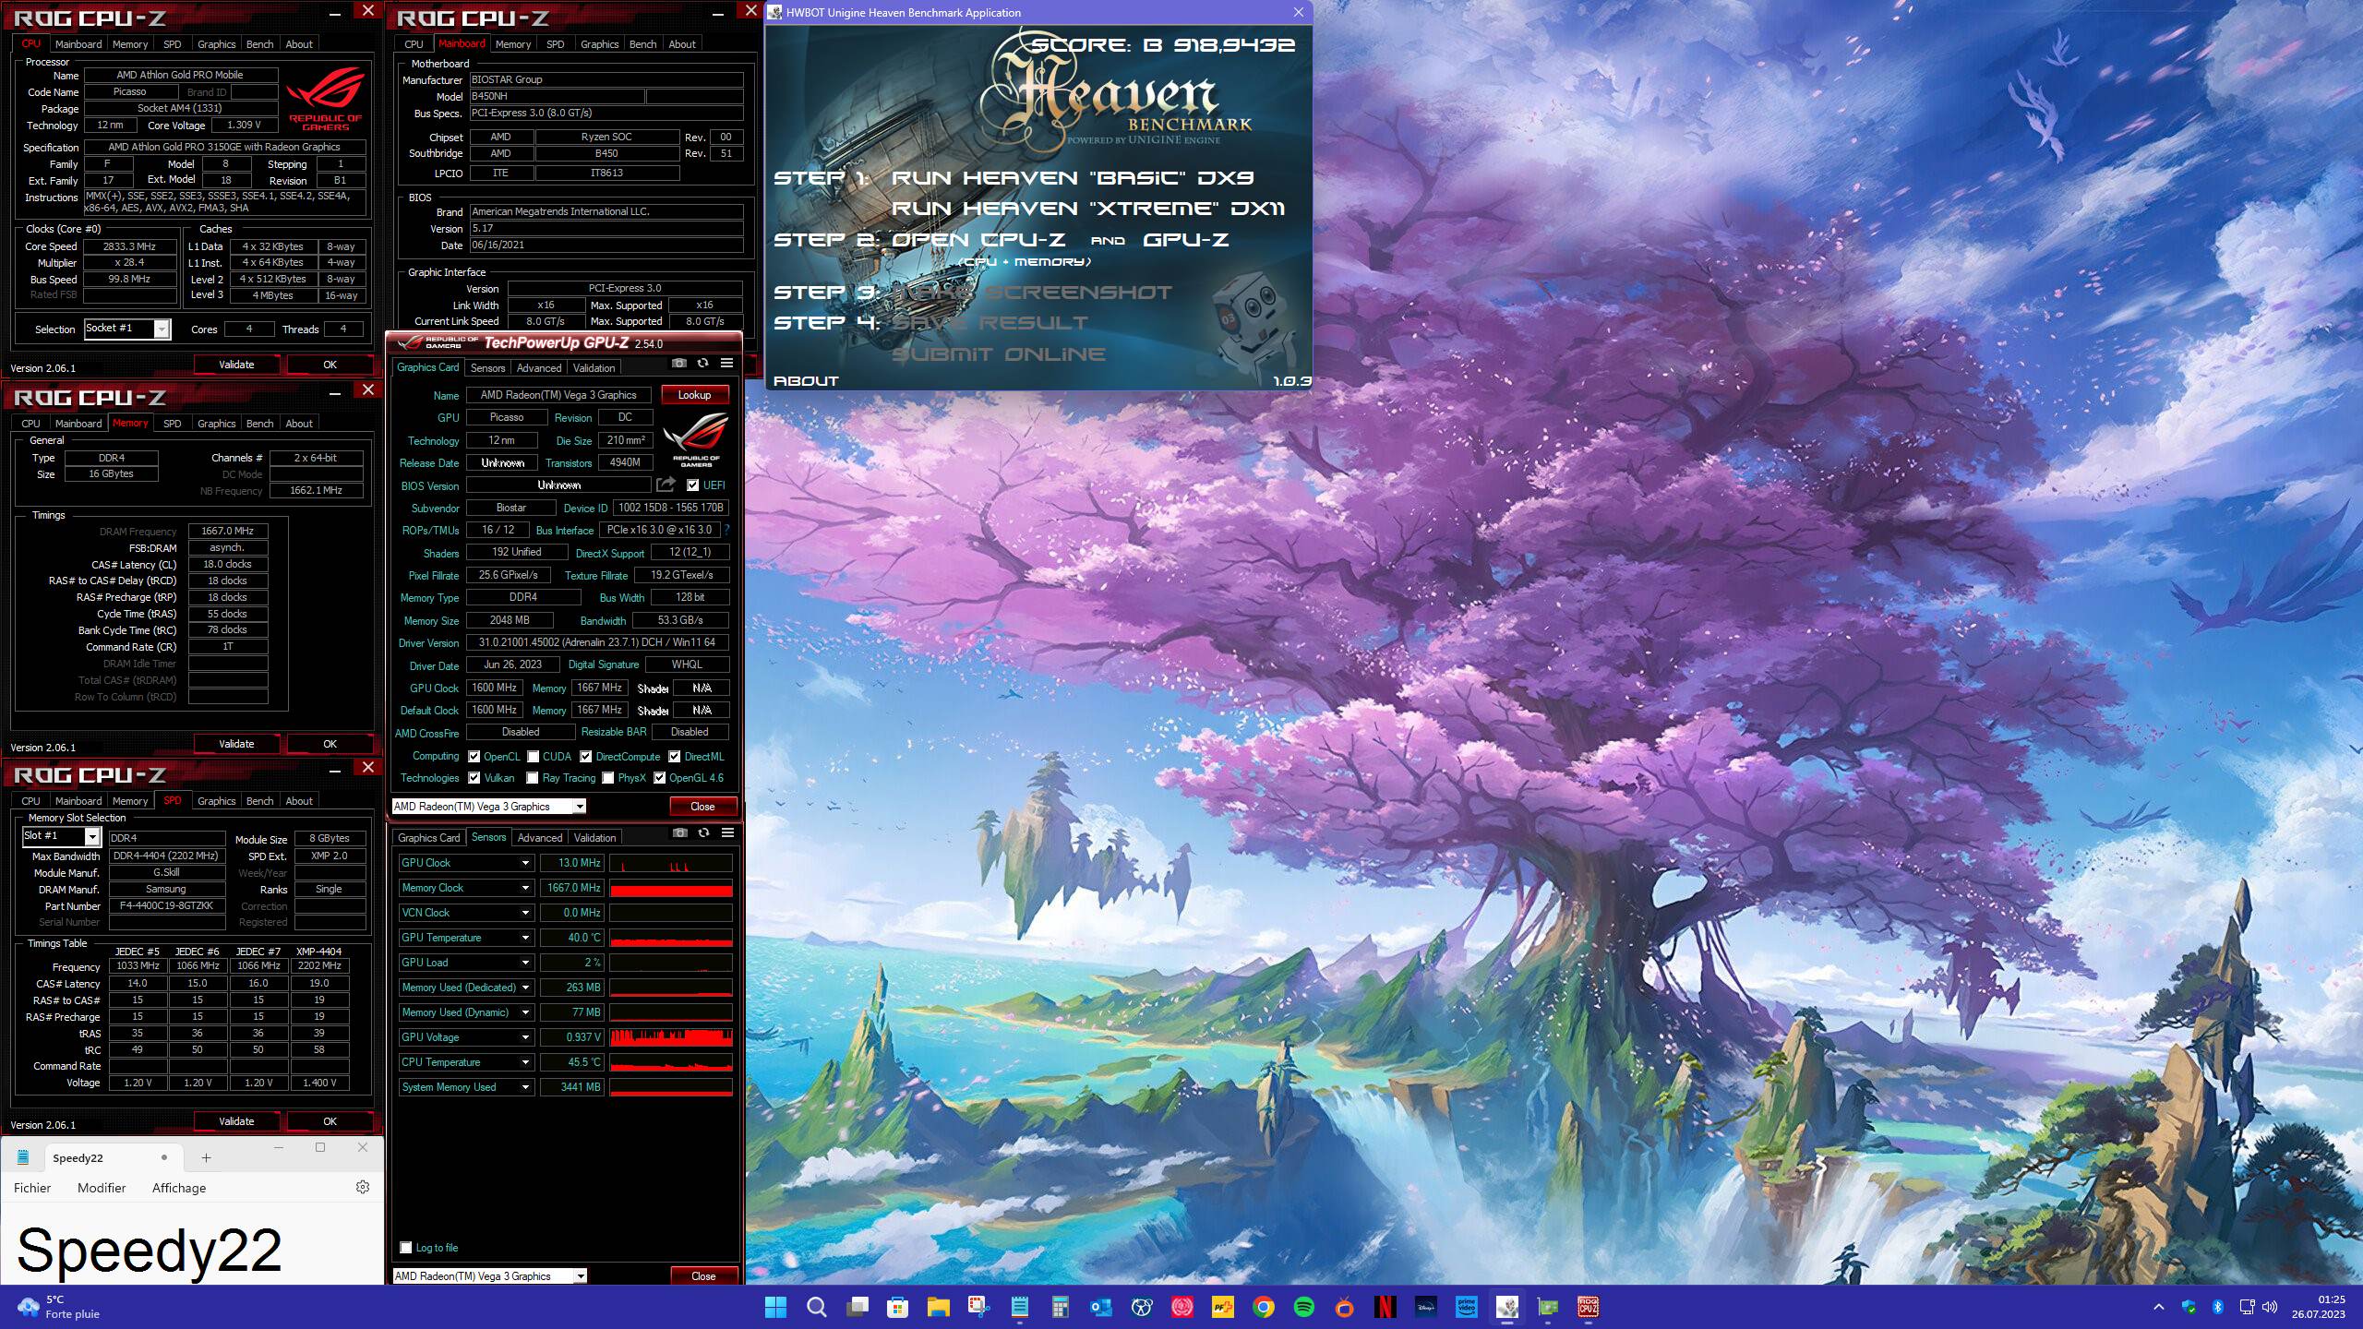This screenshot has width=2363, height=1329.
Task: Open Netflix from taskbar
Action: (x=1385, y=1307)
